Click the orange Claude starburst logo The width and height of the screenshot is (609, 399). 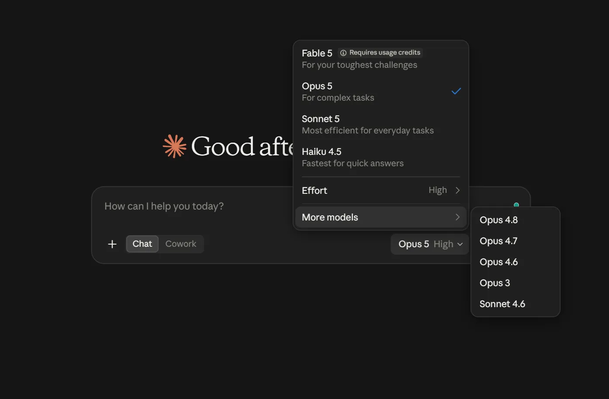coord(175,146)
